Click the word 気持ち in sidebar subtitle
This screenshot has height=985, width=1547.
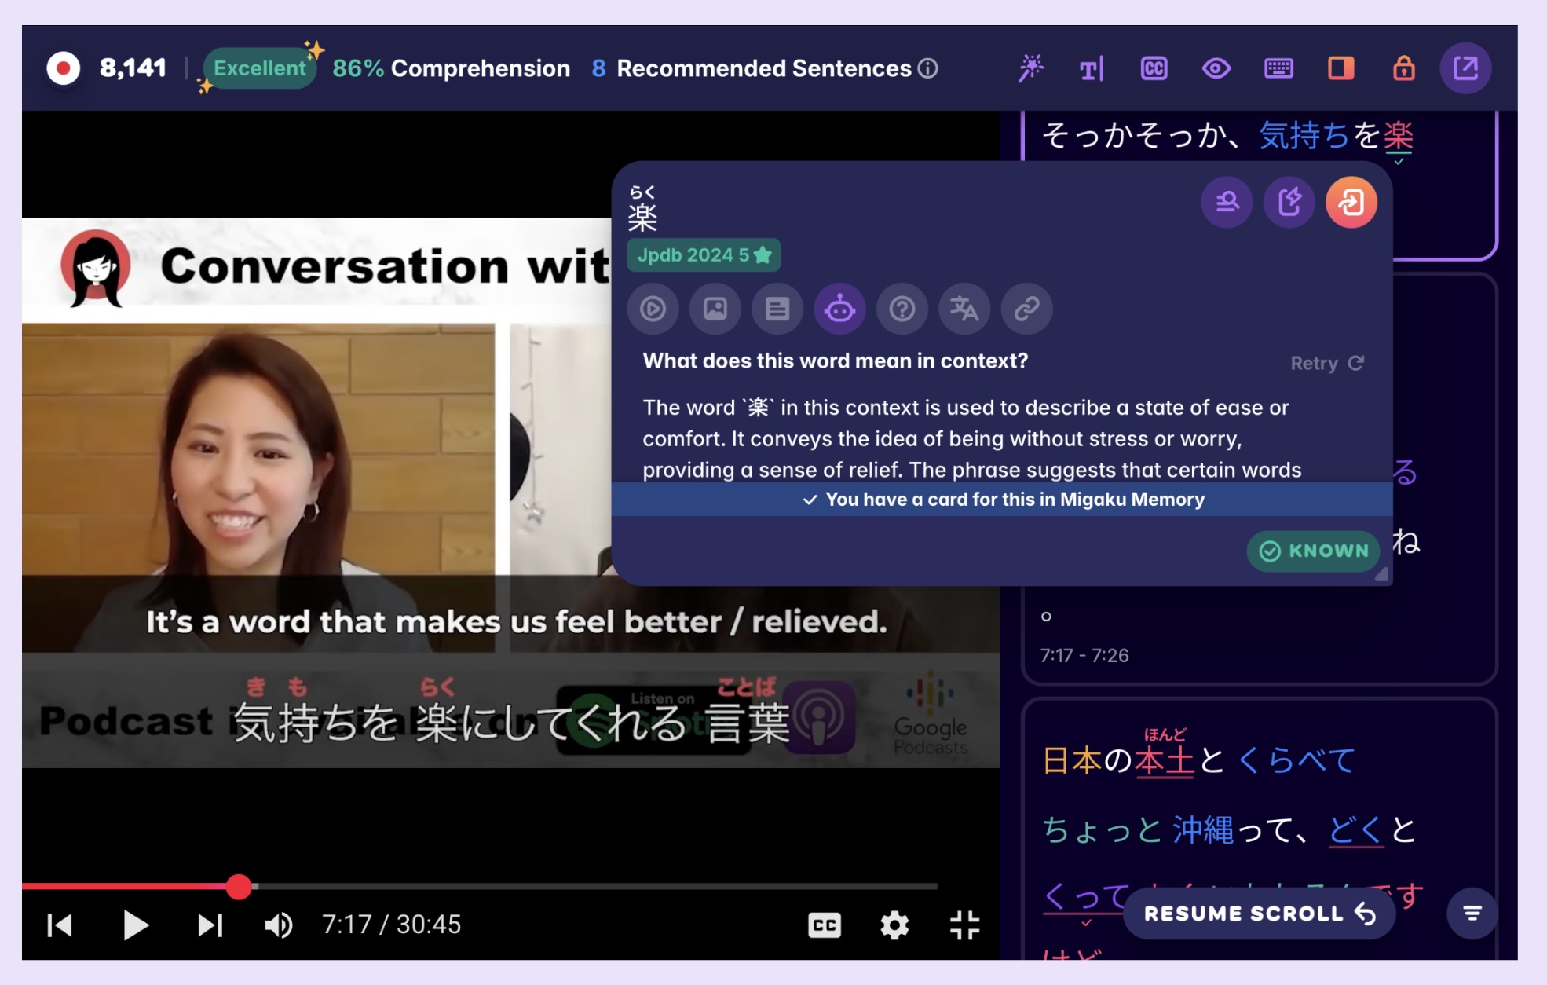[x=1304, y=135]
